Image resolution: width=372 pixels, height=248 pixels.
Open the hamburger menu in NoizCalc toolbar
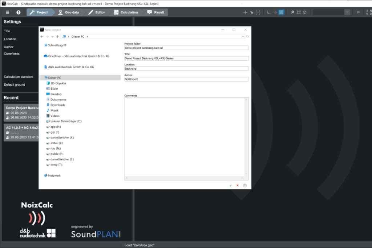coord(7,12)
